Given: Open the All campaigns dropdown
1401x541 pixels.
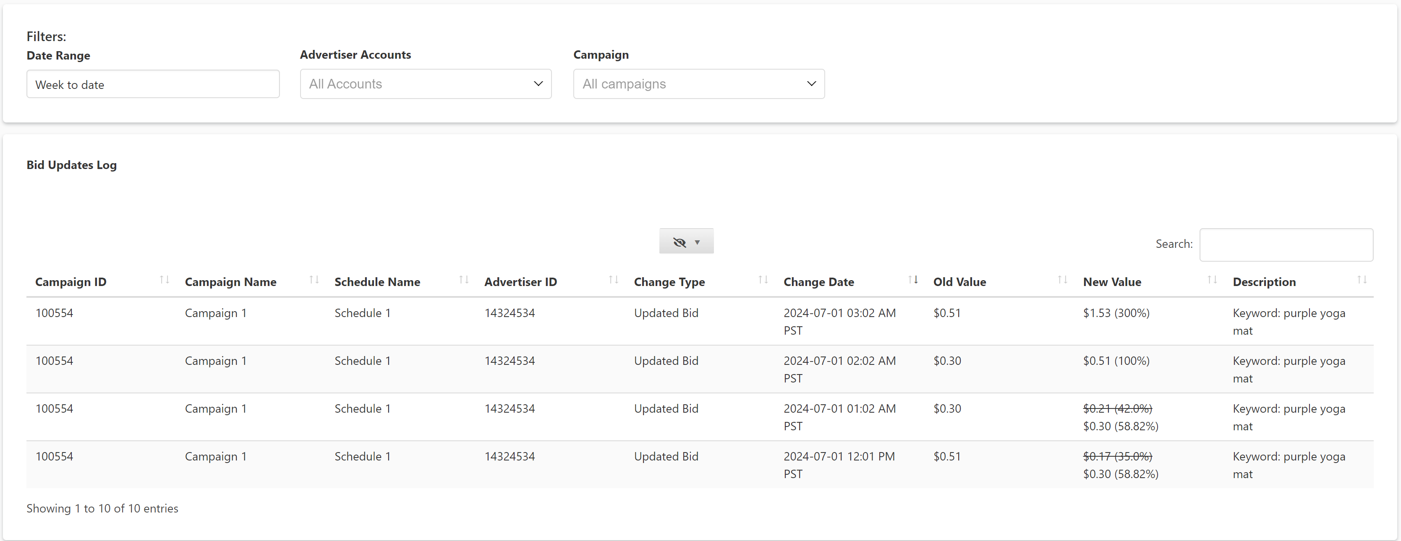Looking at the screenshot, I should [x=698, y=84].
